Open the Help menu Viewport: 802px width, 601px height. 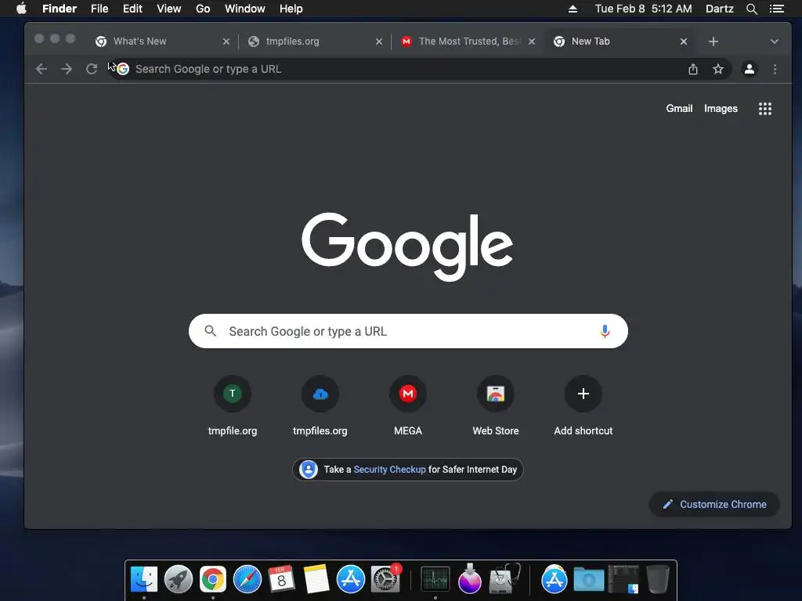point(291,9)
